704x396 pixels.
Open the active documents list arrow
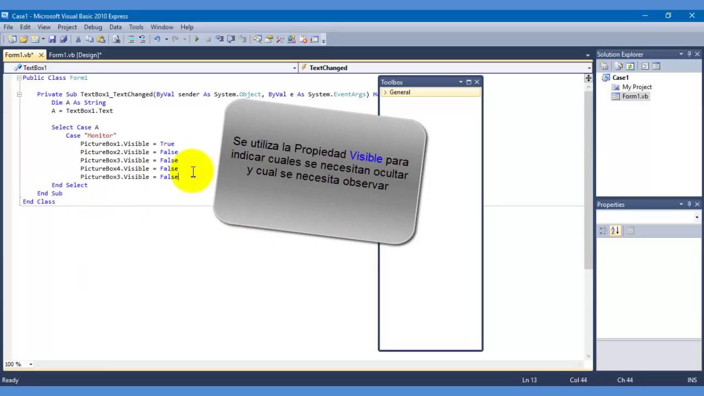click(588, 55)
